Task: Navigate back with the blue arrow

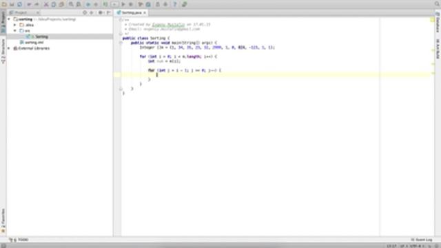Action: 88,4
